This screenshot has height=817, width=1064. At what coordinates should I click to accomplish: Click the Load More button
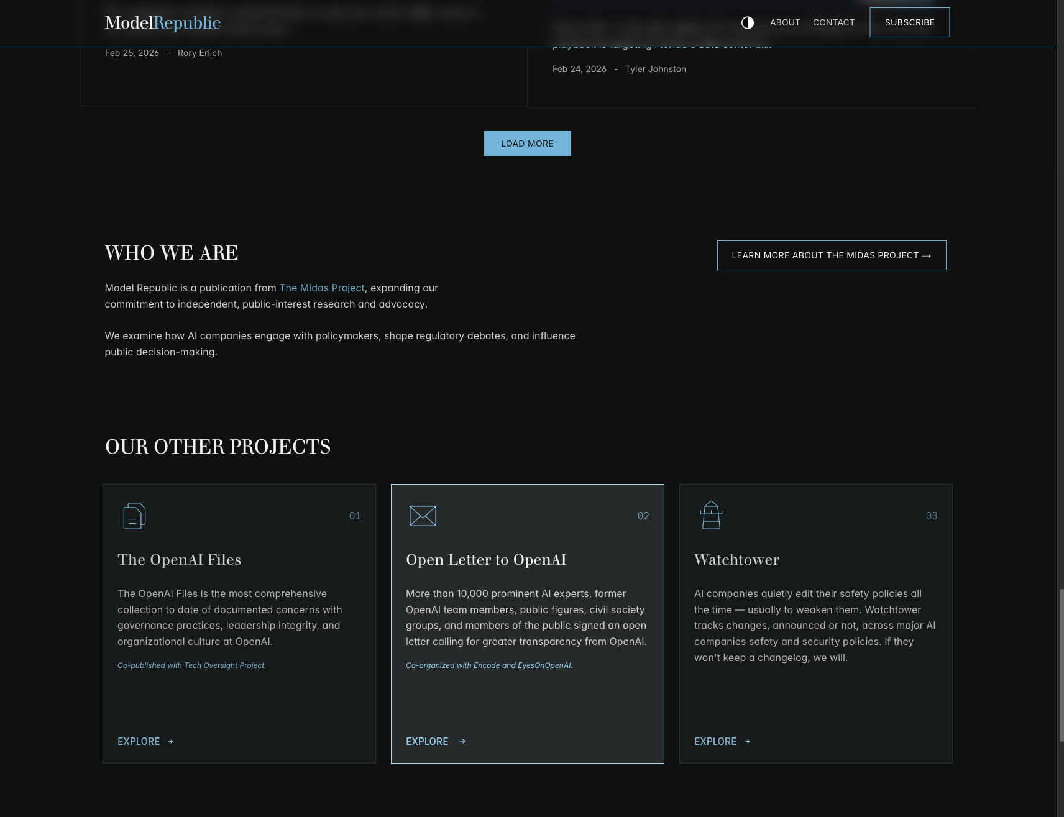coord(528,144)
